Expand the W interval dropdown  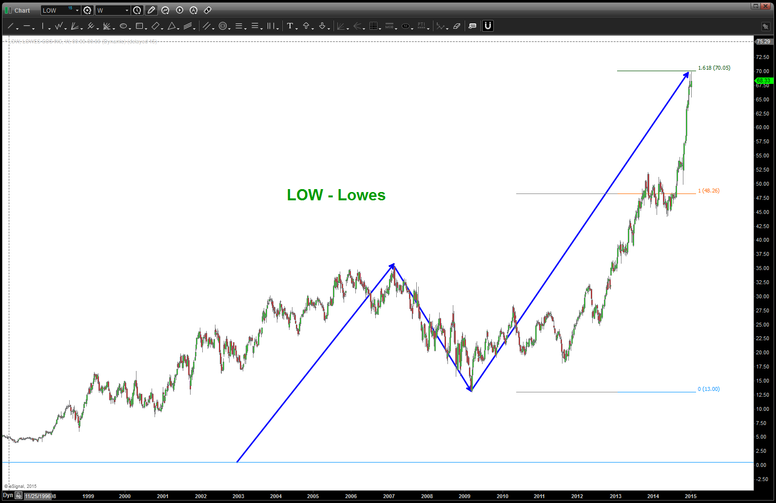[x=127, y=10]
